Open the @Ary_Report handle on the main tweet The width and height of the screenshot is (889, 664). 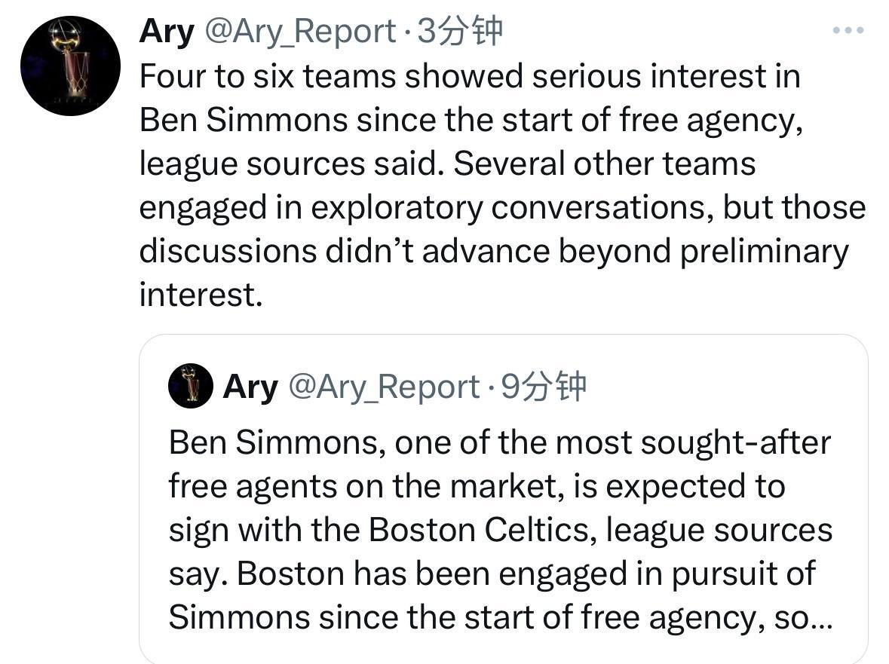tap(300, 31)
